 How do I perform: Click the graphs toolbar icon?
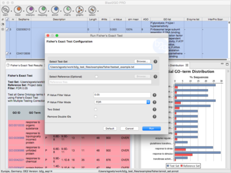coord(80,10)
